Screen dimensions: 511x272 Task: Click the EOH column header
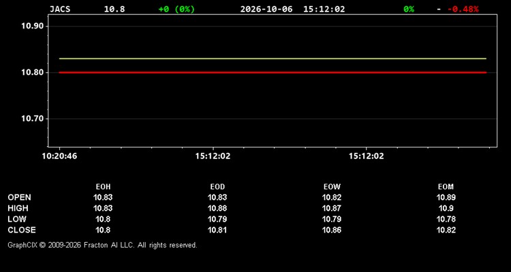[103, 187]
